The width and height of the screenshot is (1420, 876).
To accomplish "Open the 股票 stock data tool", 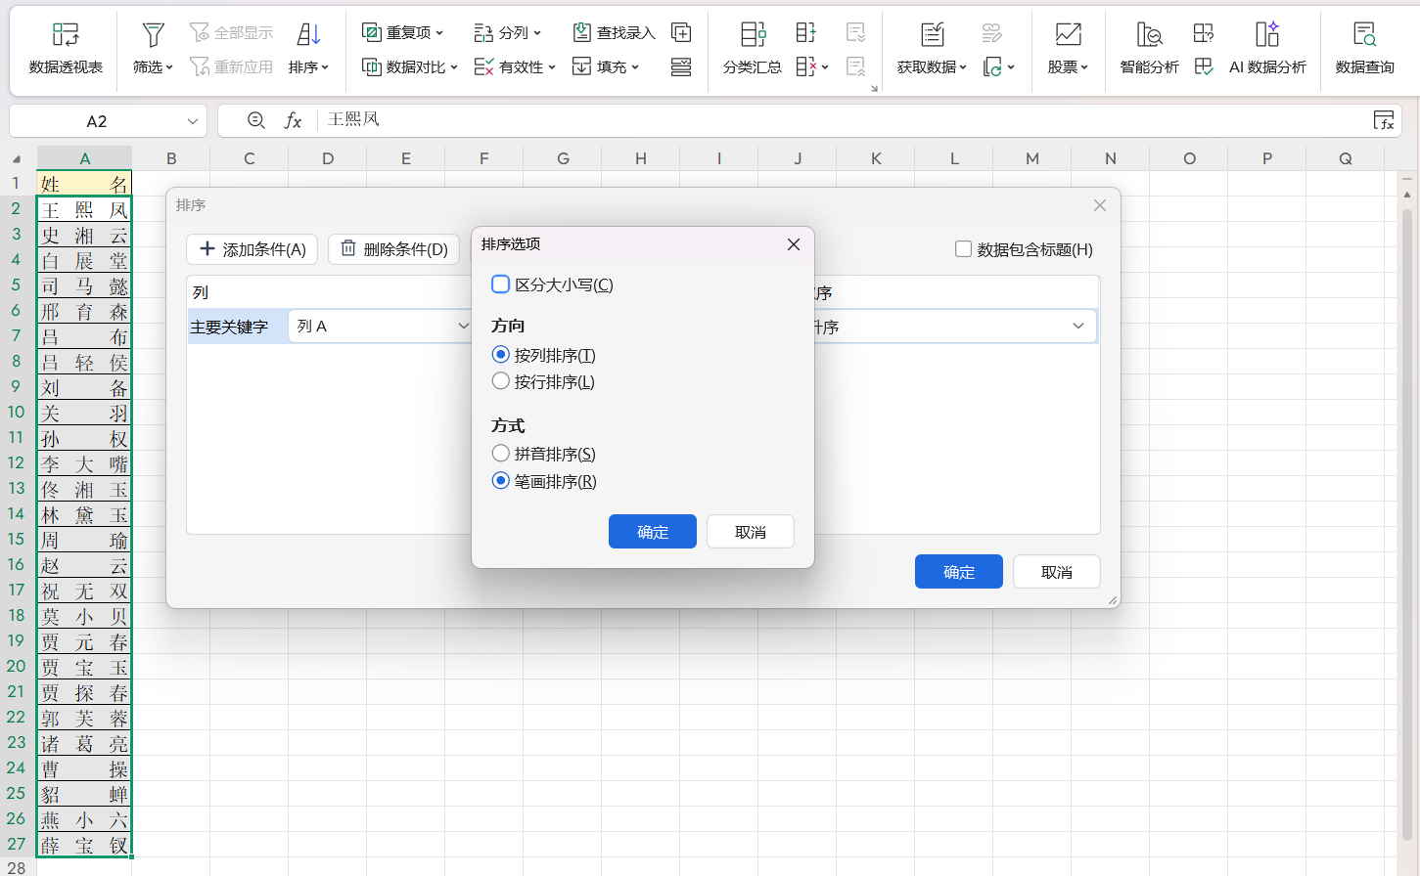I will (1068, 44).
